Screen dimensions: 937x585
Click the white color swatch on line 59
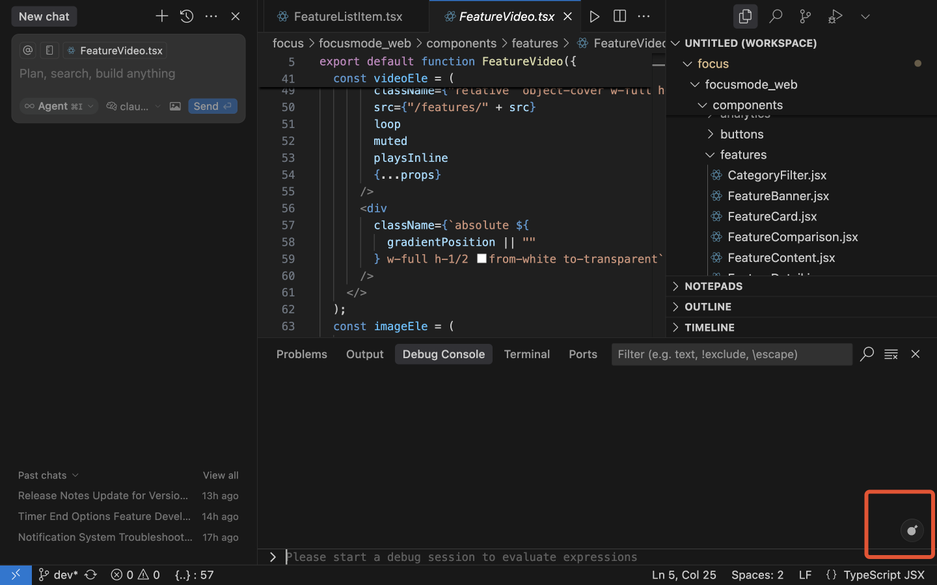pos(482,259)
